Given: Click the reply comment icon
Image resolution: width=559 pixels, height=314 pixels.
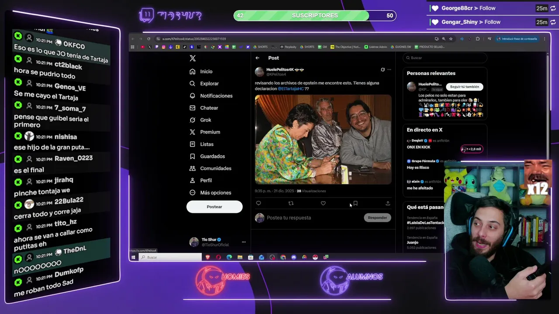Looking at the screenshot, I should pyautogui.click(x=259, y=203).
